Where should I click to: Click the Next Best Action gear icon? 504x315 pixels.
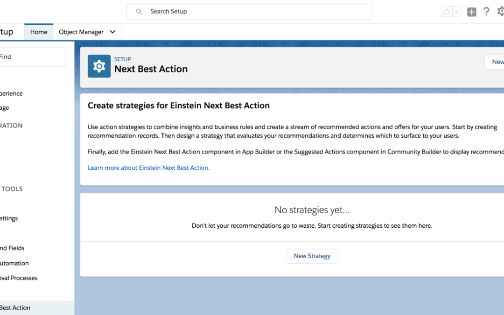click(99, 66)
